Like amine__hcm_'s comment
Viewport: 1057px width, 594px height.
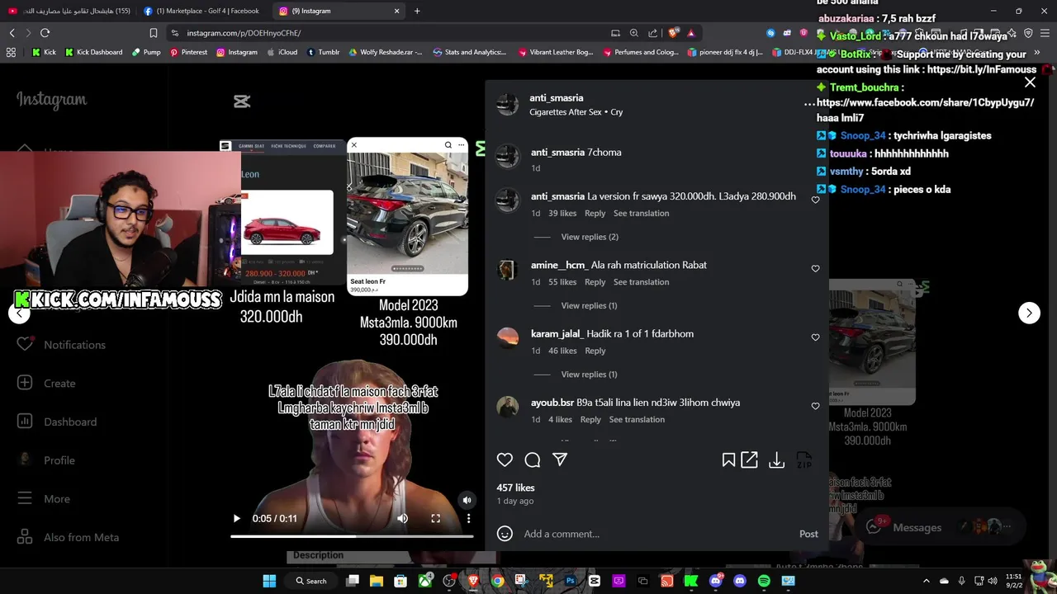click(815, 268)
